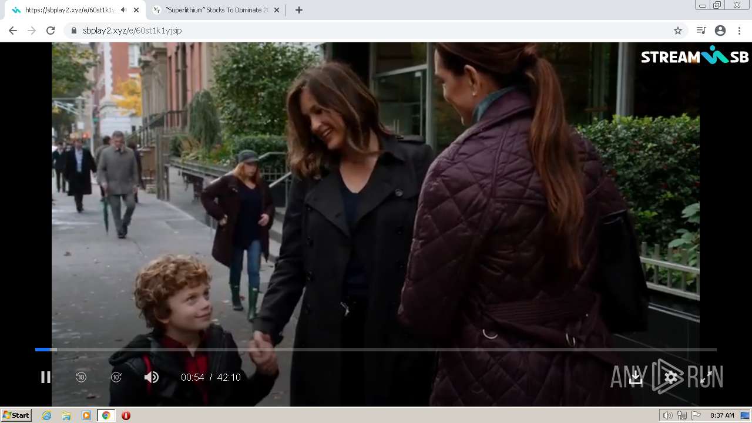Mute the sbplay2 tab via speaker icon
The height and width of the screenshot is (423, 752).
pyautogui.click(x=123, y=10)
